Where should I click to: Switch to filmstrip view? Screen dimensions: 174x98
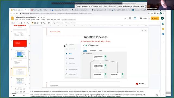(x=14, y=95)
